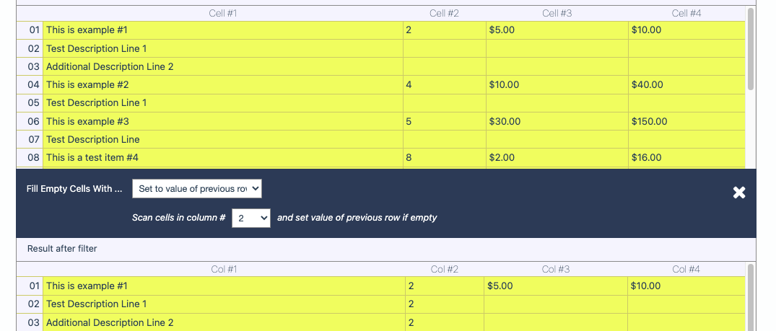Click 'Scan cells in column #' text
The image size is (776, 331).
point(178,218)
